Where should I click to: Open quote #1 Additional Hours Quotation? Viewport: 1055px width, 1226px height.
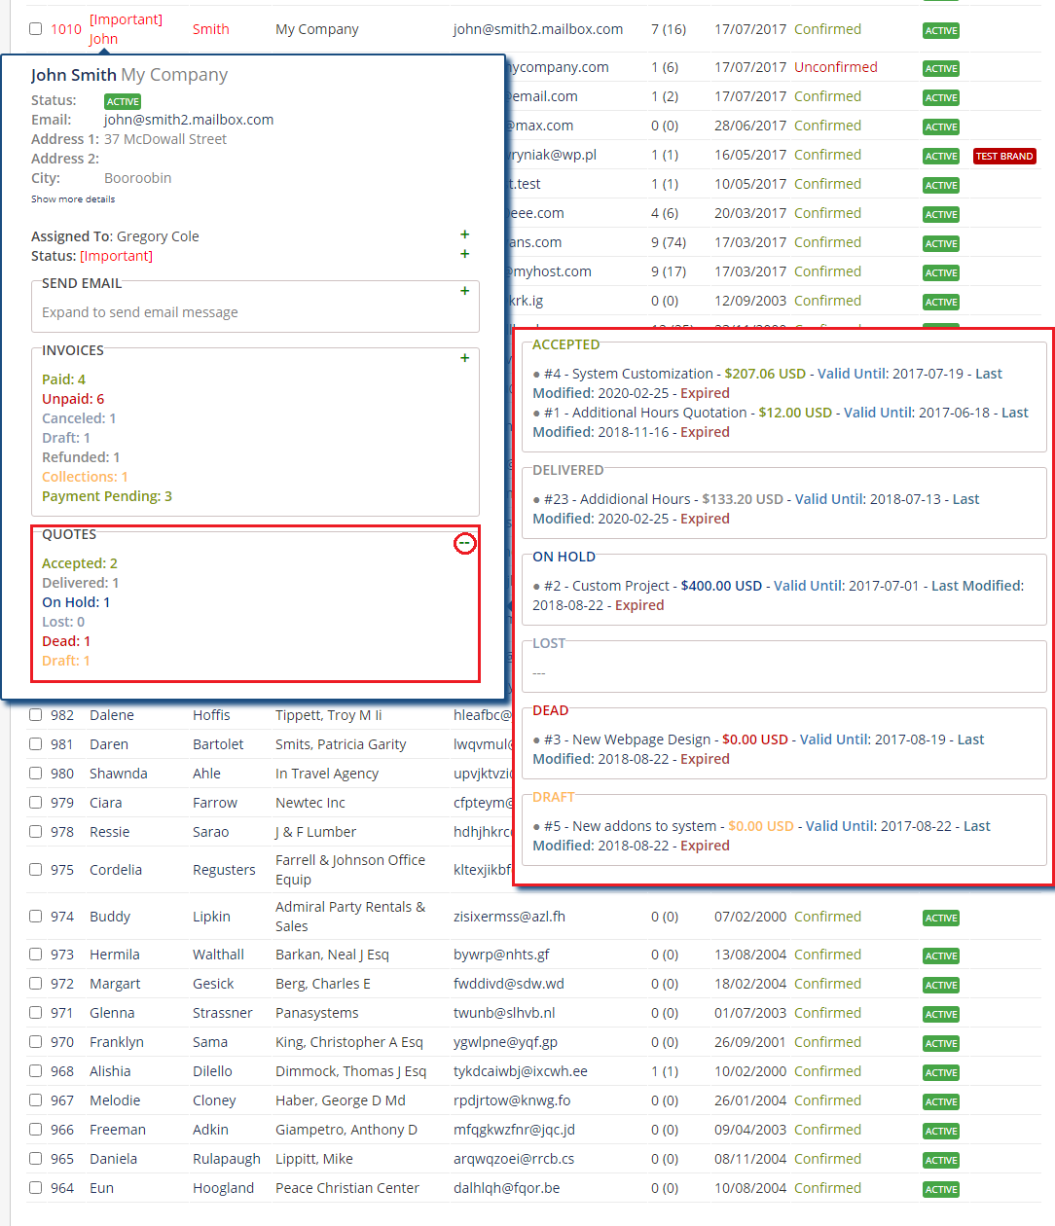coord(645,413)
